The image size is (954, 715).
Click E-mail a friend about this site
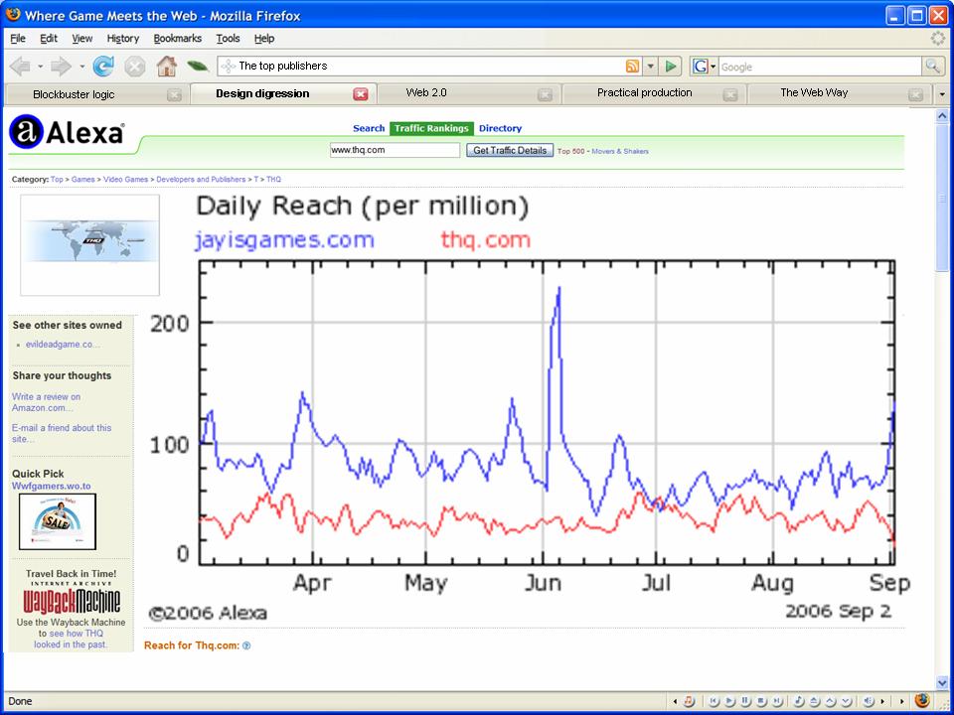(62, 433)
